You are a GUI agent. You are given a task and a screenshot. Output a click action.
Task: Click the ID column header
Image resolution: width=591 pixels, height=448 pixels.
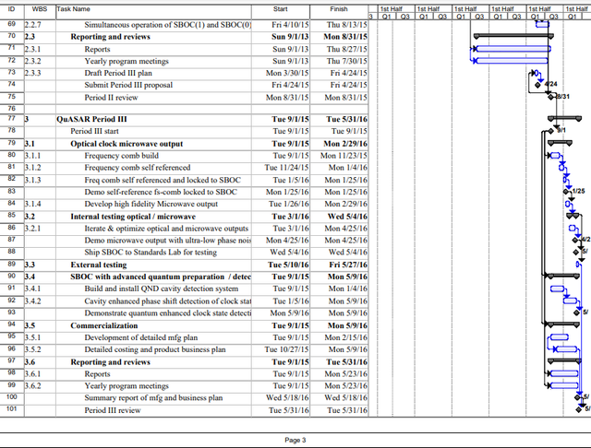pyautogui.click(x=12, y=9)
